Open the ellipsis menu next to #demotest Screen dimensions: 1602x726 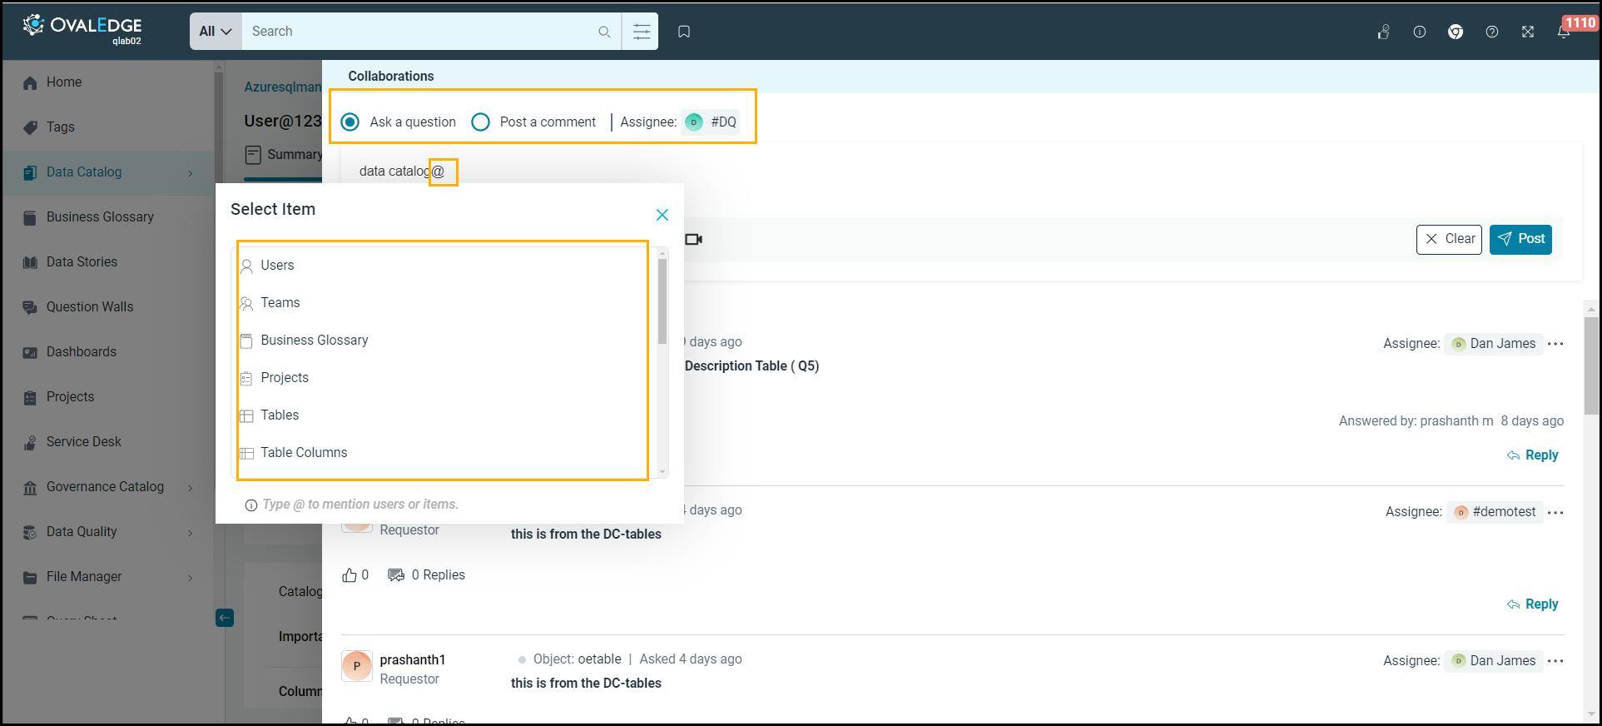pyautogui.click(x=1555, y=512)
